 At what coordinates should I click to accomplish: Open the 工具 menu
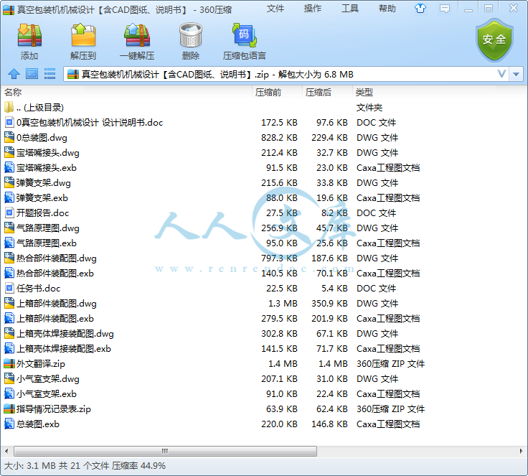tap(350, 9)
